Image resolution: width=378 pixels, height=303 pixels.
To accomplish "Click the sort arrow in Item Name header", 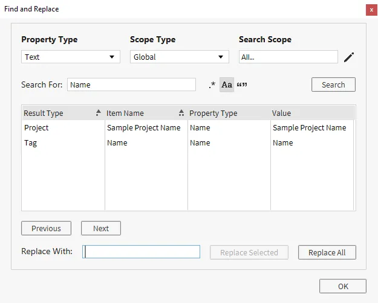I will pyautogui.click(x=181, y=113).
